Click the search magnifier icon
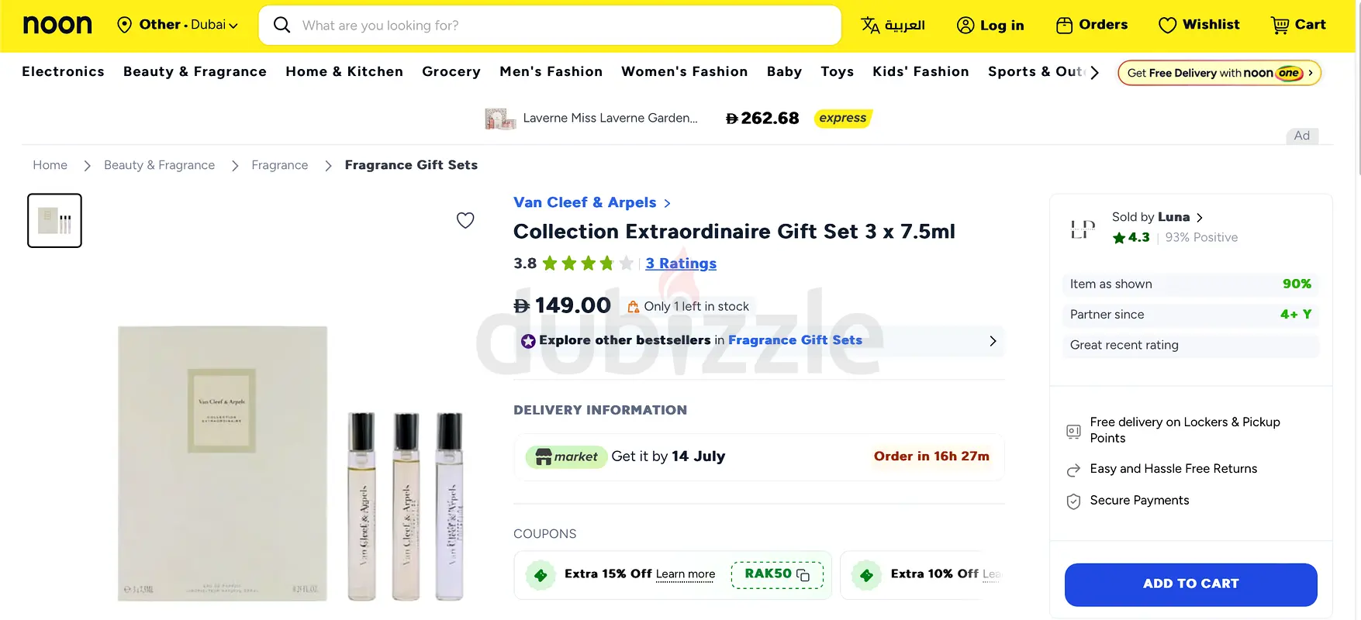1361x620 pixels. (x=282, y=26)
